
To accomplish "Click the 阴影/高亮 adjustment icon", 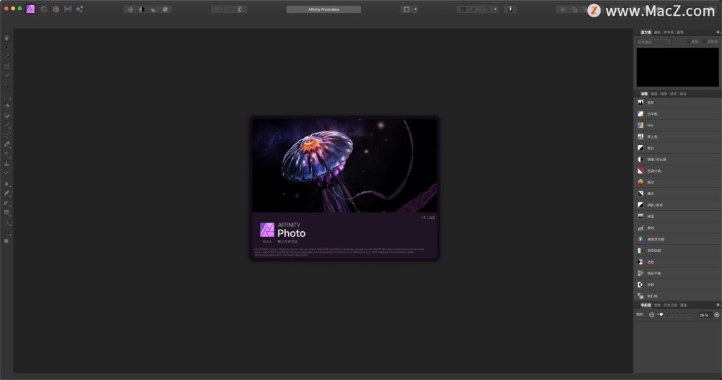I will click(640, 205).
